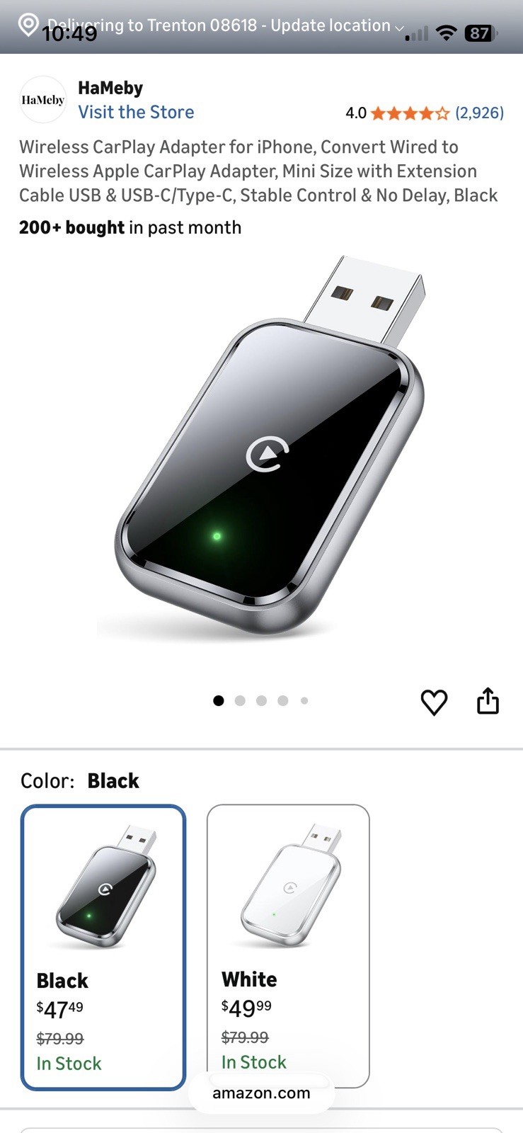Tap the battery indicator showing 87
This screenshot has width=523, height=1133.
[x=481, y=33]
